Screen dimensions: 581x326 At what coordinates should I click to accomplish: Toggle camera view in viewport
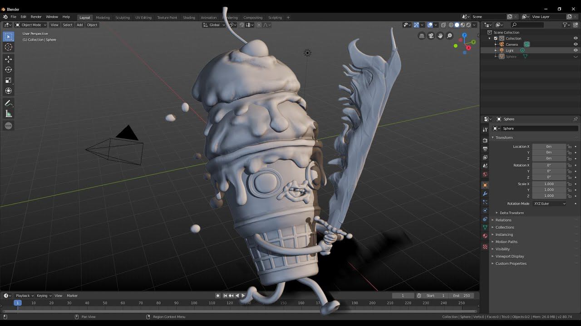click(x=431, y=36)
